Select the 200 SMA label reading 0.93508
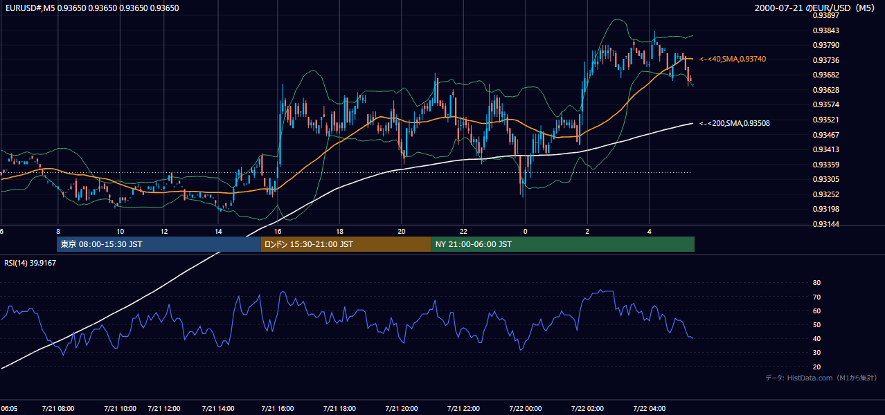 click(x=735, y=123)
